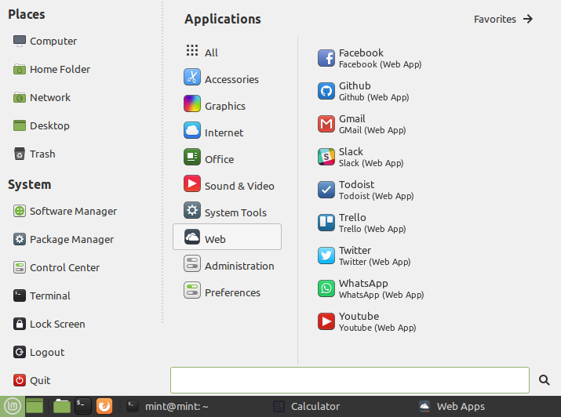Launch the Trello web app icon
The width and height of the screenshot is (561, 417).
pos(326,223)
